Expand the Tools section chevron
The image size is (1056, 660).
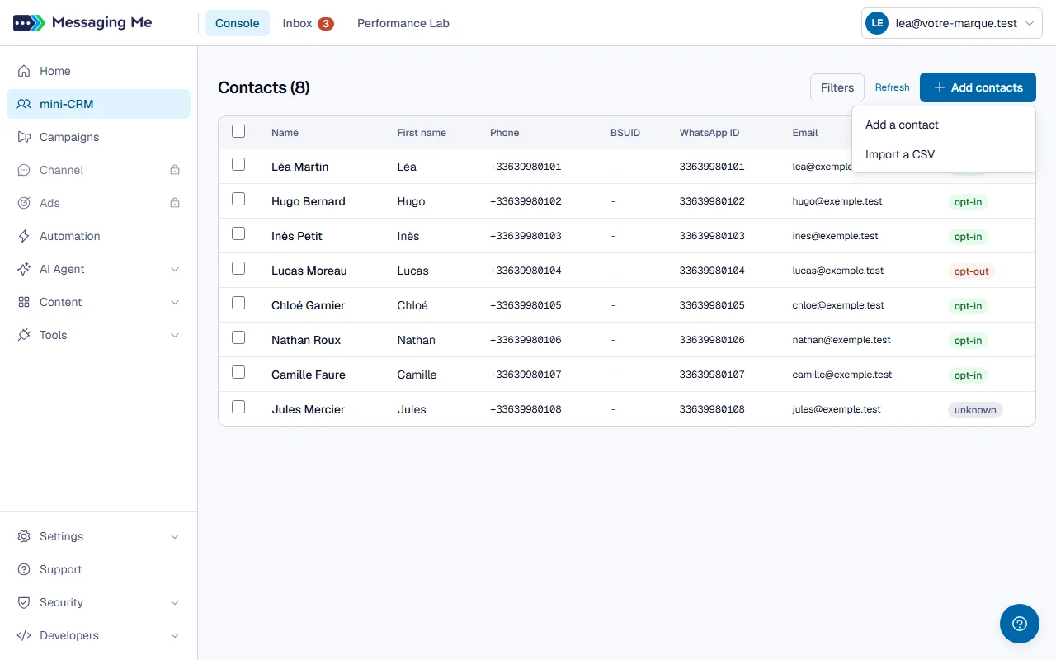(175, 335)
